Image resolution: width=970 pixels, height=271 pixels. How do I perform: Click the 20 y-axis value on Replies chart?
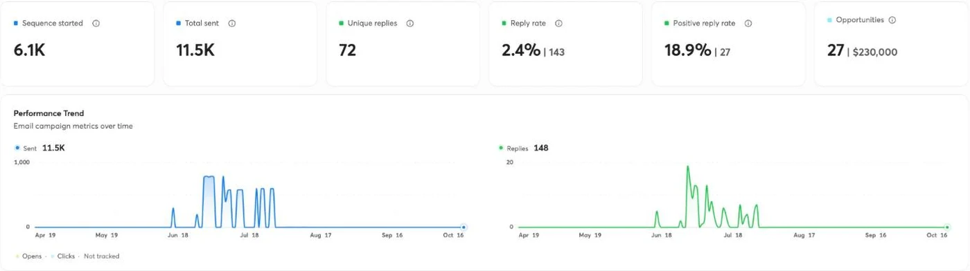[509, 162]
